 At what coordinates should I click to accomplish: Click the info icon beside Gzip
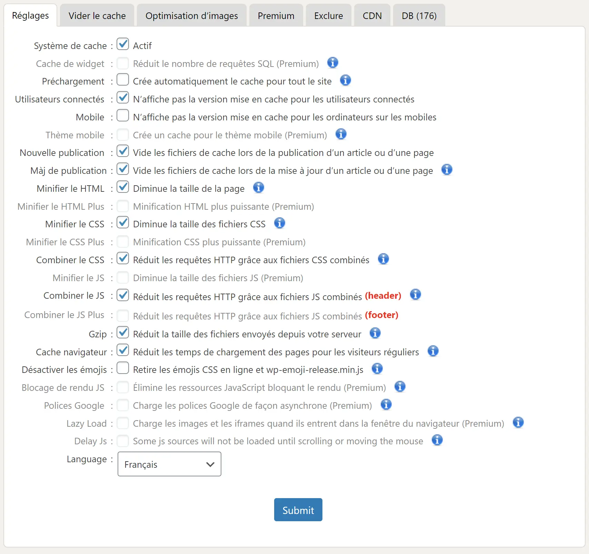click(376, 333)
